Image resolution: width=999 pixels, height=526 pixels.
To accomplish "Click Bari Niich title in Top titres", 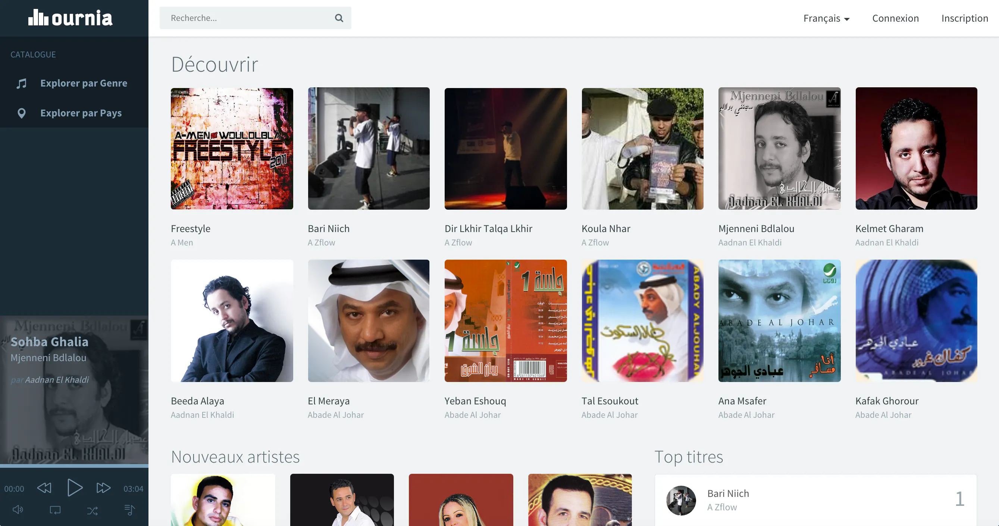I will tap(728, 494).
